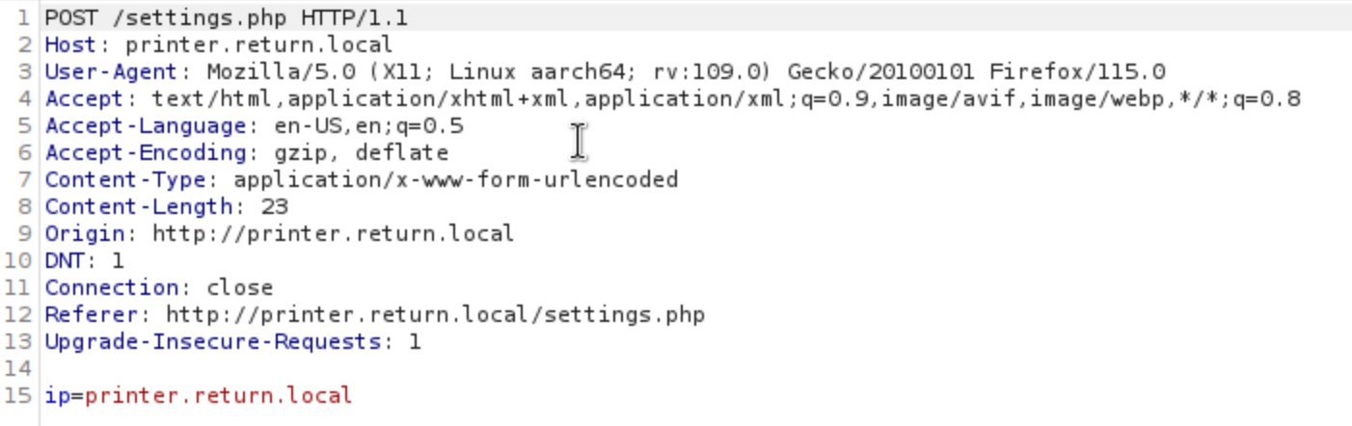Click the ip parameter name in the body

[x=57, y=395]
